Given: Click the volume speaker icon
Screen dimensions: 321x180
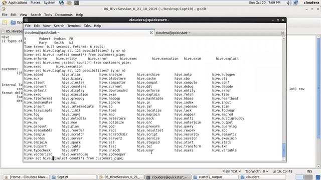Looking at the screenshot, I should (289, 2).
